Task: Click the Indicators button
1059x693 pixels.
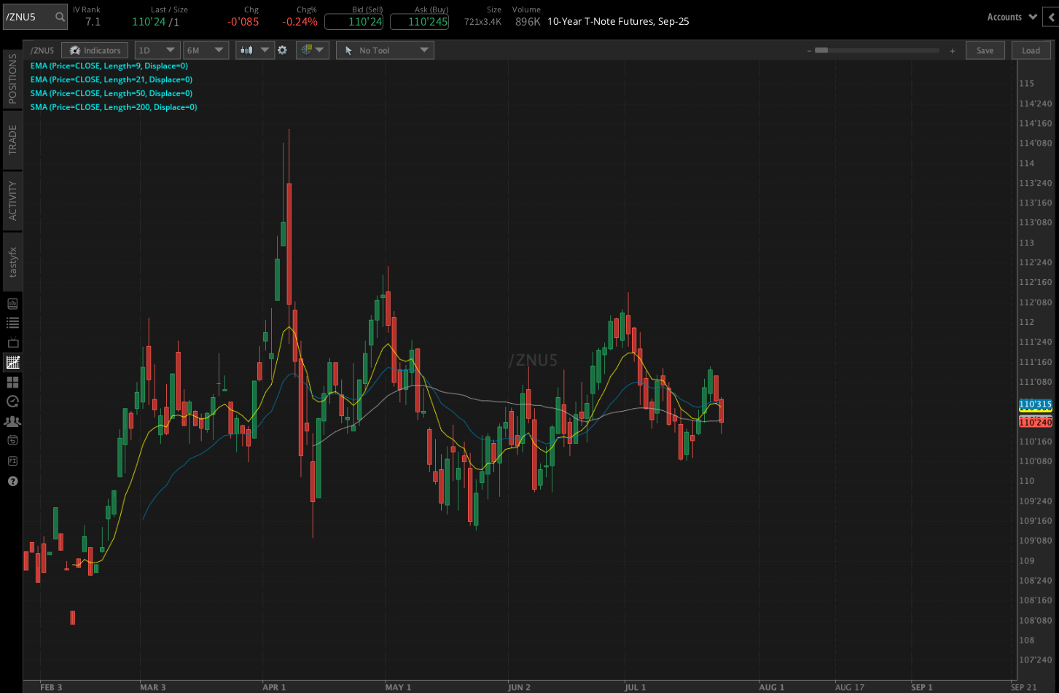Action: 94,50
